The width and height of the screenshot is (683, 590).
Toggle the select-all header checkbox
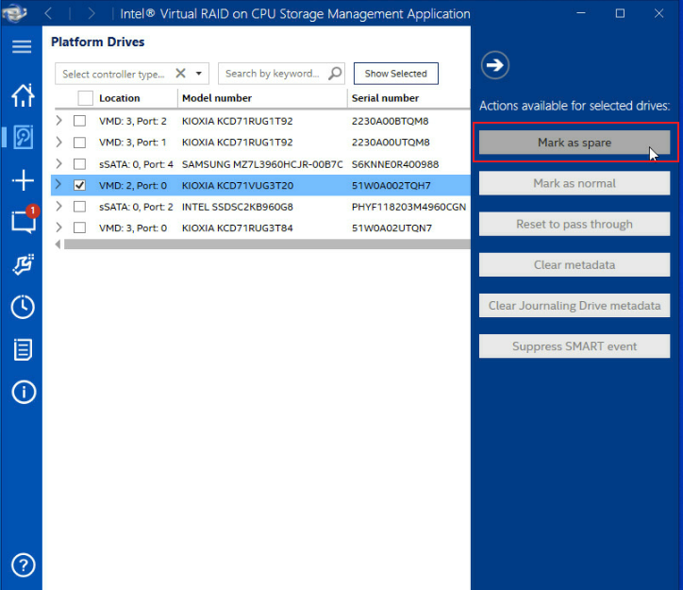point(85,98)
